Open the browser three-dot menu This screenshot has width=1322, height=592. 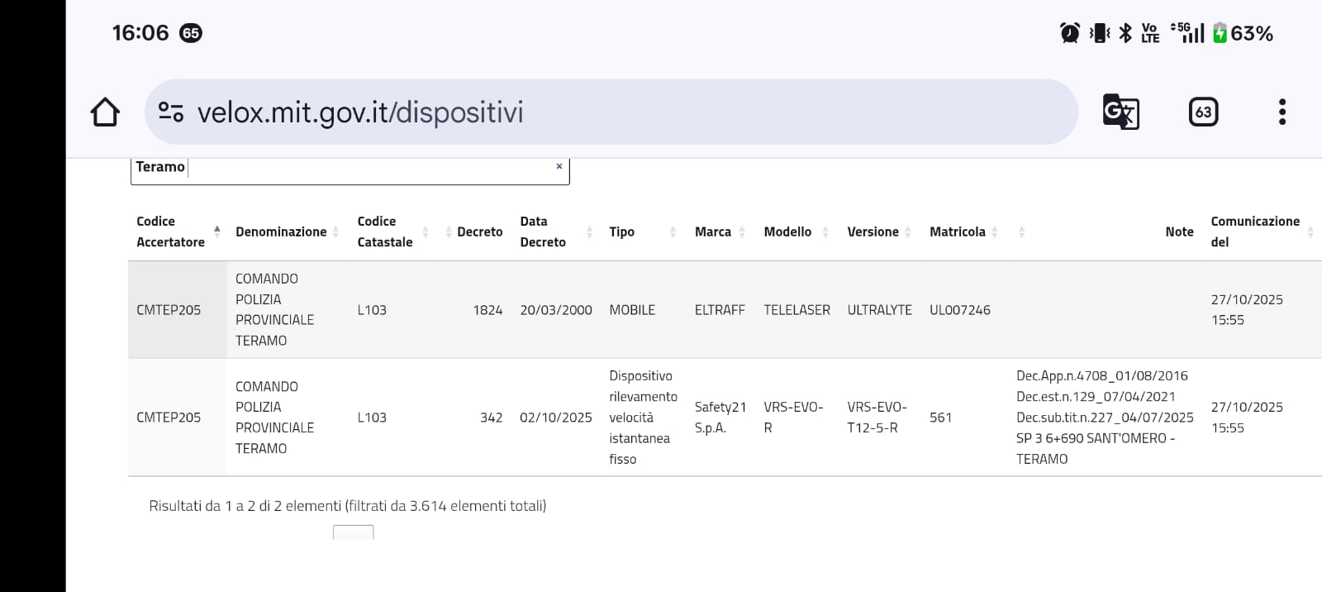click(x=1282, y=112)
